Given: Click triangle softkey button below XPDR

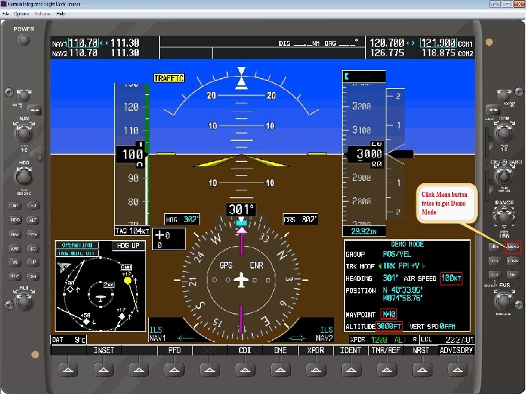Looking at the screenshot, I should 316,370.
